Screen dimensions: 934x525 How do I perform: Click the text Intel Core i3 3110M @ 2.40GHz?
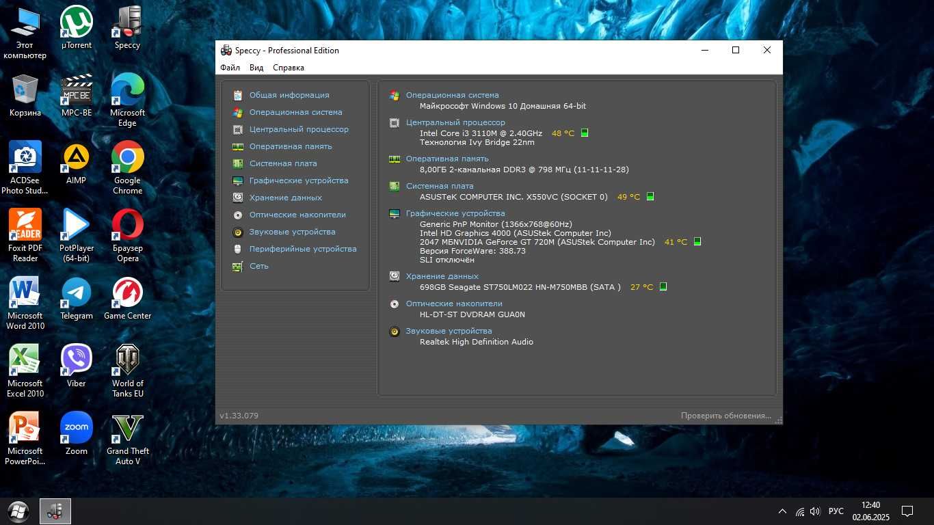(x=481, y=133)
